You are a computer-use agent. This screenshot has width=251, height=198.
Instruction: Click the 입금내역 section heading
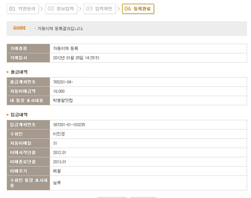(x=20, y=114)
